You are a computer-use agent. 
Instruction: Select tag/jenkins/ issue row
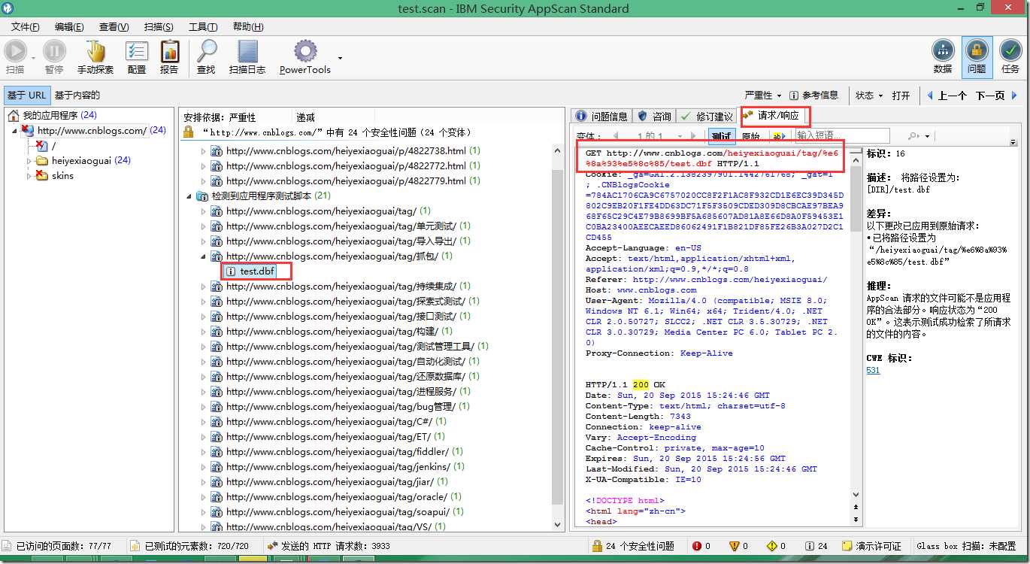click(338, 466)
